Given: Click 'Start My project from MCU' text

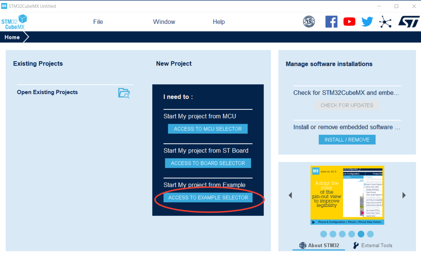Looking at the screenshot, I should point(200,116).
